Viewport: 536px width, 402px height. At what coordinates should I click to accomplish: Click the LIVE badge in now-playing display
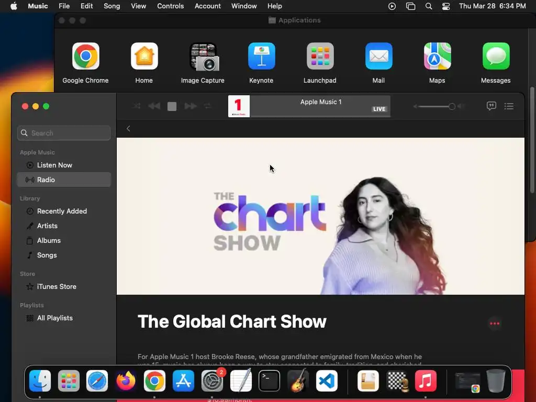coord(379,109)
